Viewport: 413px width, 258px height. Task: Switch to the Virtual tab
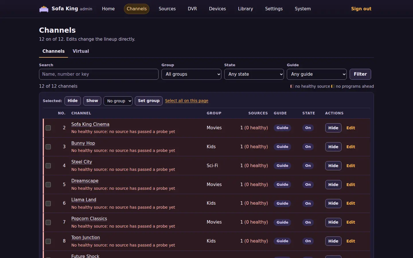(81, 51)
